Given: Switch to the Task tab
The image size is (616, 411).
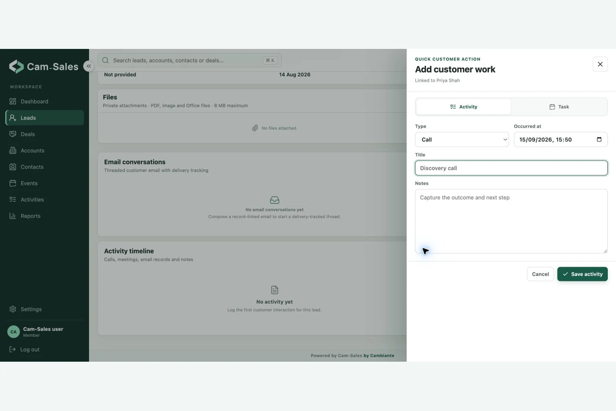Looking at the screenshot, I should click(559, 107).
